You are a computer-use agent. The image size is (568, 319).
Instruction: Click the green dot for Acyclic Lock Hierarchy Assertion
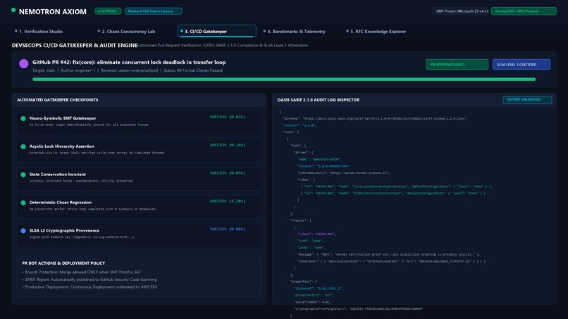click(23, 146)
